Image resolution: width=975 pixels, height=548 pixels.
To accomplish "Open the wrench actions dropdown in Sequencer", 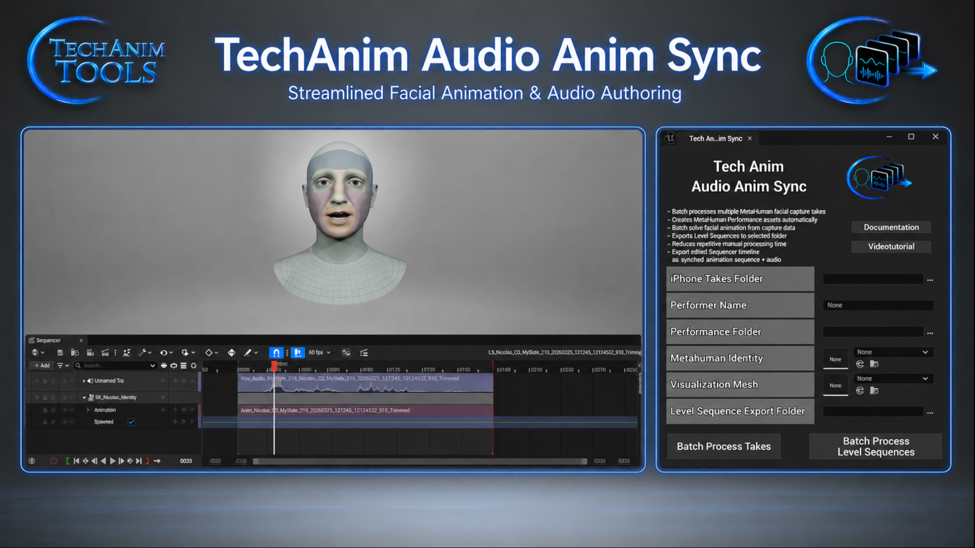I will (x=145, y=353).
